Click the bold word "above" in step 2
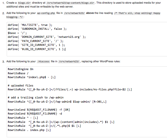The image size is (167, 139). click(90, 13)
